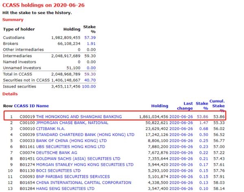Open China International Capital Corporation link

point(83,183)
